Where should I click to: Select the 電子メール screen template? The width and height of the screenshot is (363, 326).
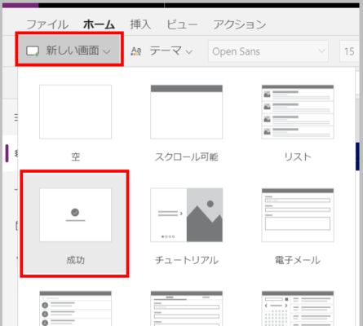(298, 226)
